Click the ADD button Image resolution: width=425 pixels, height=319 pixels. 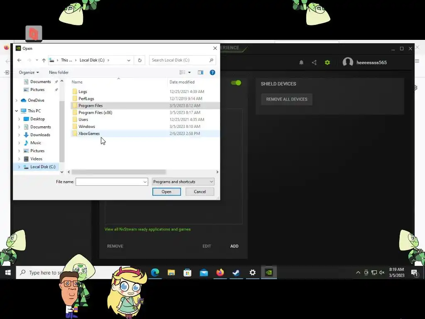234,246
